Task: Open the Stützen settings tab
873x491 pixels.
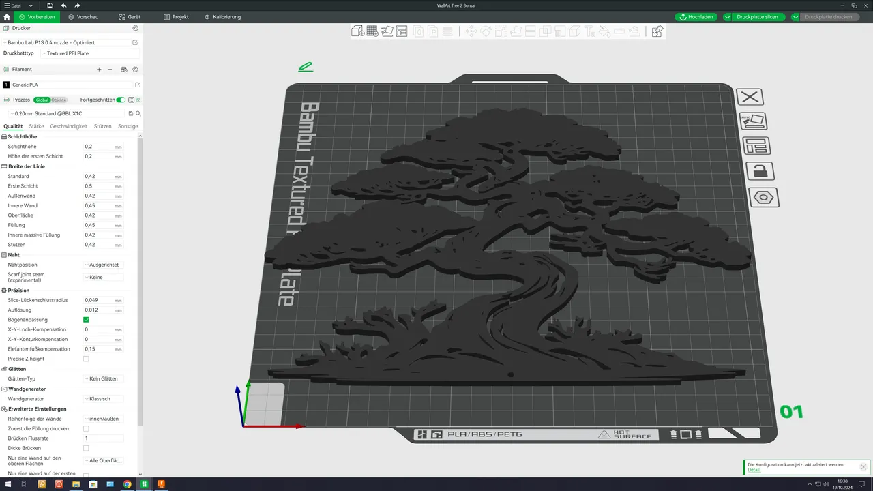Action: point(102,126)
